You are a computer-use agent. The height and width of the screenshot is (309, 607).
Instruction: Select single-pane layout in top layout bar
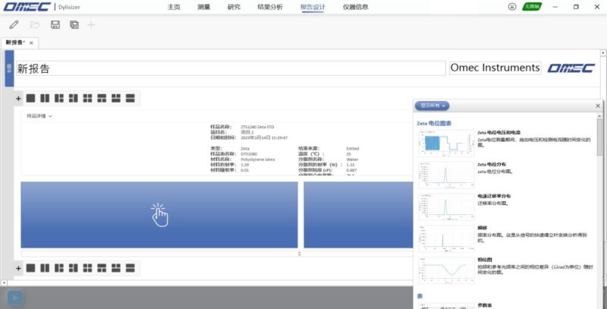[30, 98]
